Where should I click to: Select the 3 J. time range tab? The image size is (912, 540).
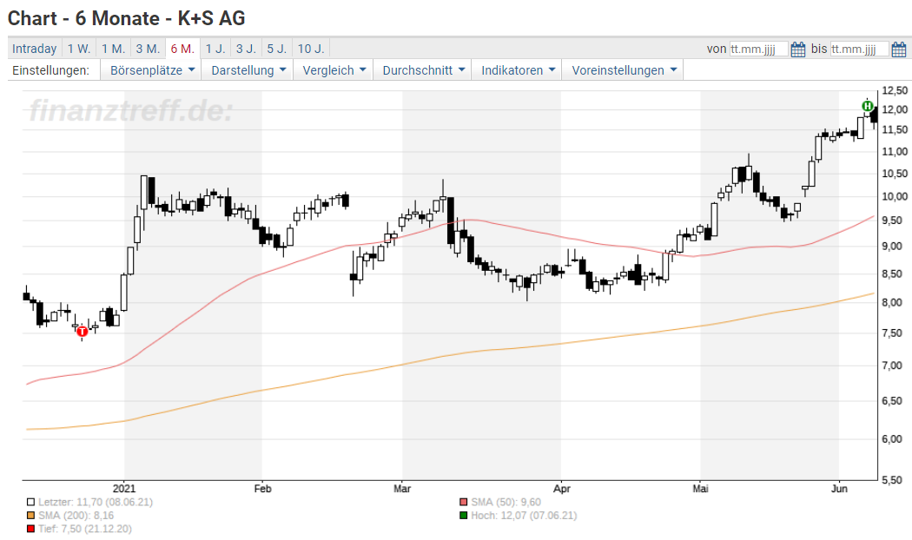246,49
